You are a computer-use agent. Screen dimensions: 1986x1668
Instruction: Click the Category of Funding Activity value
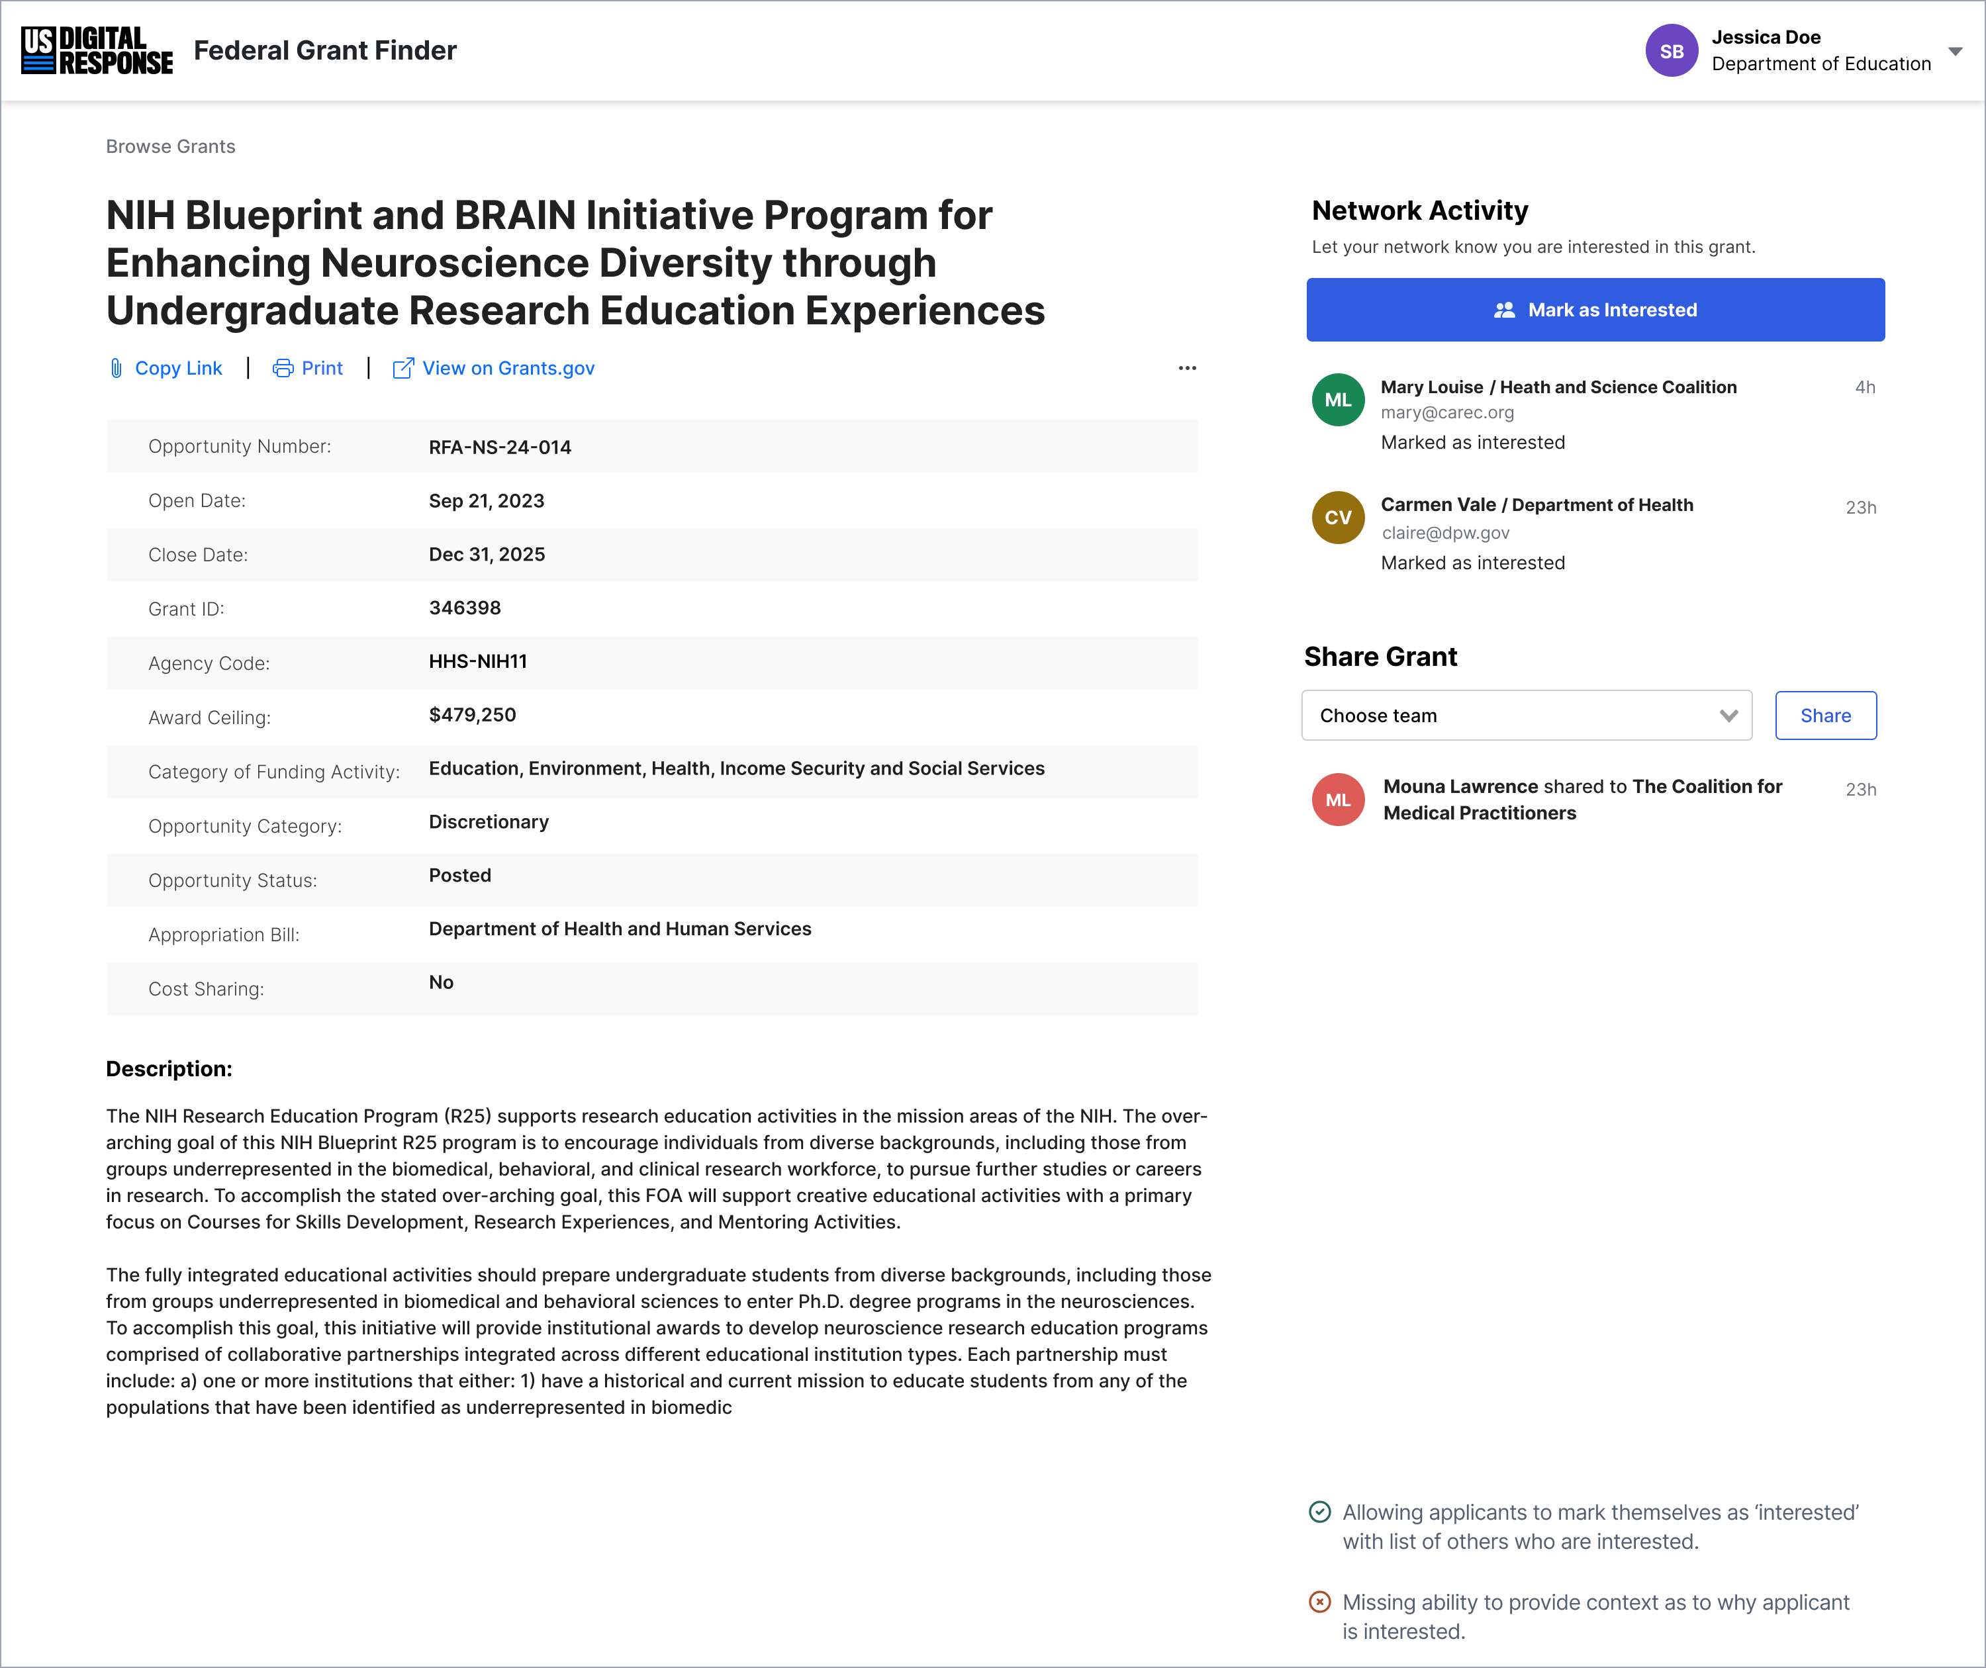[x=737, y=768]
